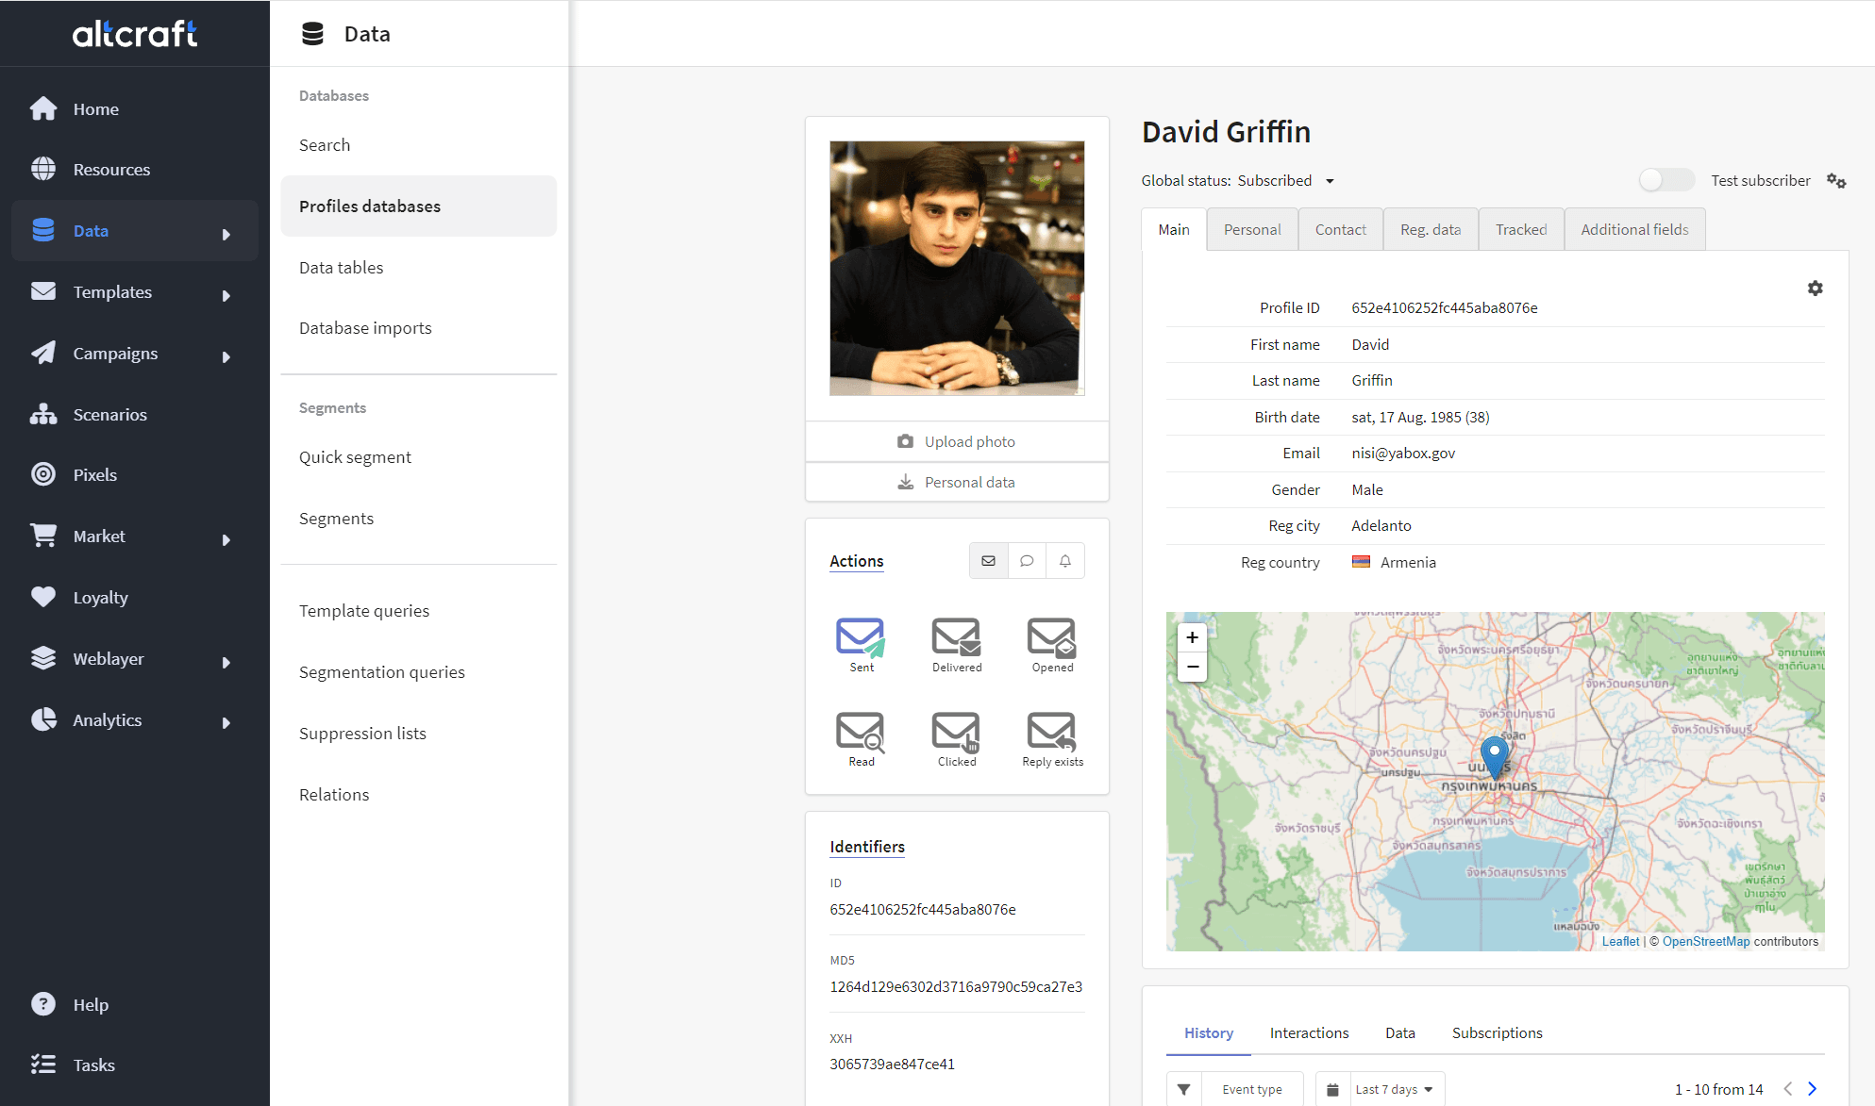Toggle the Global status Subscribed switch
The width and height of the screenshot is (1875, 1106).
click(x=1663, y=180)
